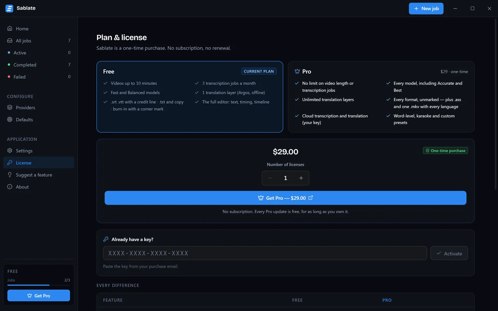Click the green dot beside Completed
The width and height of the screenshot is (498, 311).
click(9, 65)
